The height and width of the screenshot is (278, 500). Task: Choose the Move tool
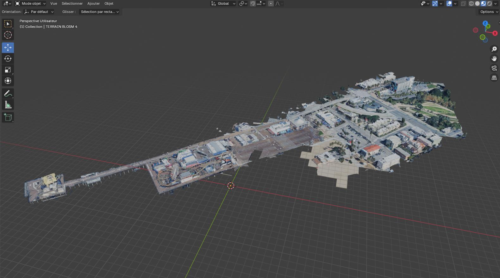tap(8, 47)
